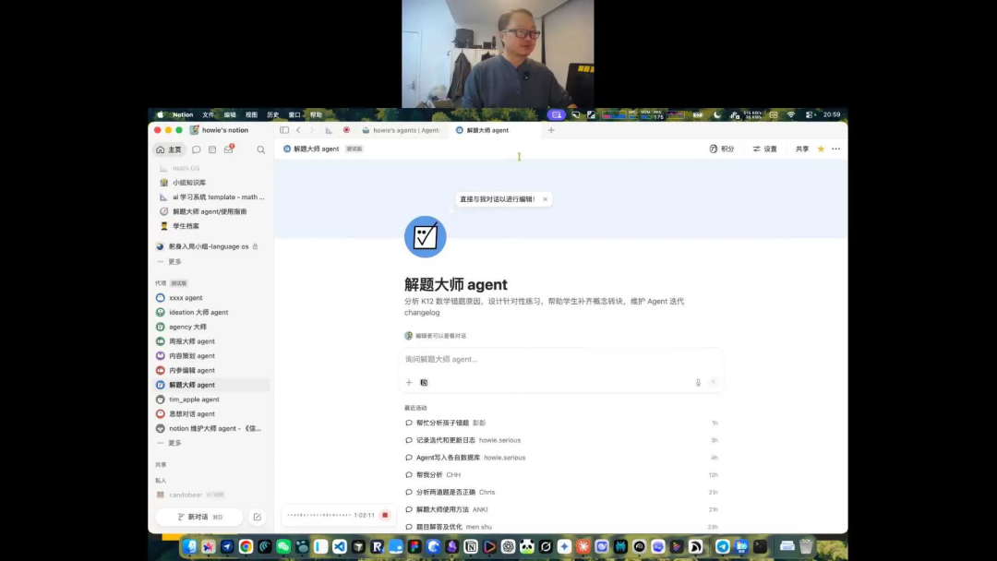Screen dimensions: 997x561
Task: Click the 主页 home button
Action: [169, 150]
